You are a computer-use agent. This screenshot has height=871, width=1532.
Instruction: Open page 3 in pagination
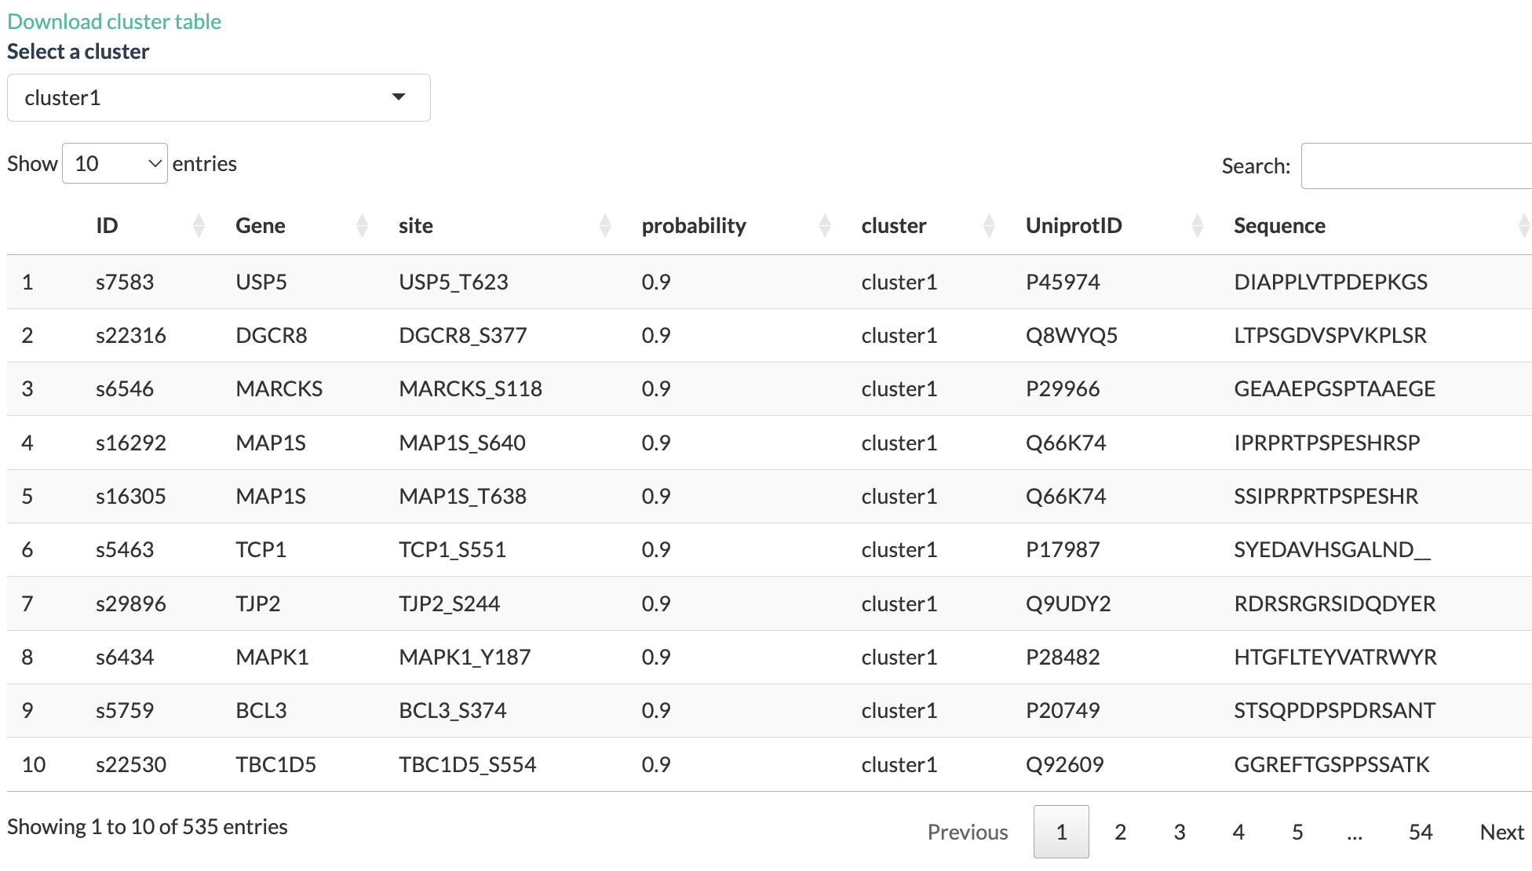1179,832
